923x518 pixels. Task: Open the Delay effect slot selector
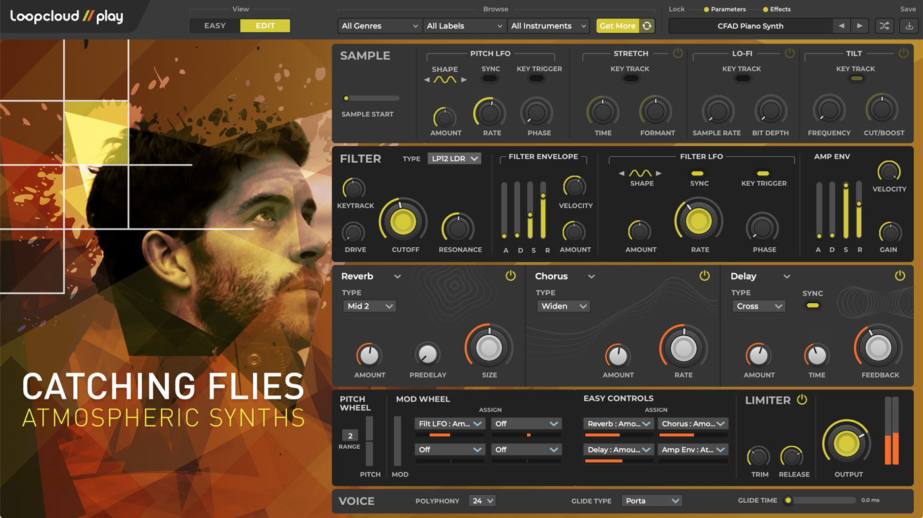pyautogui.click(x=760, y=276)
